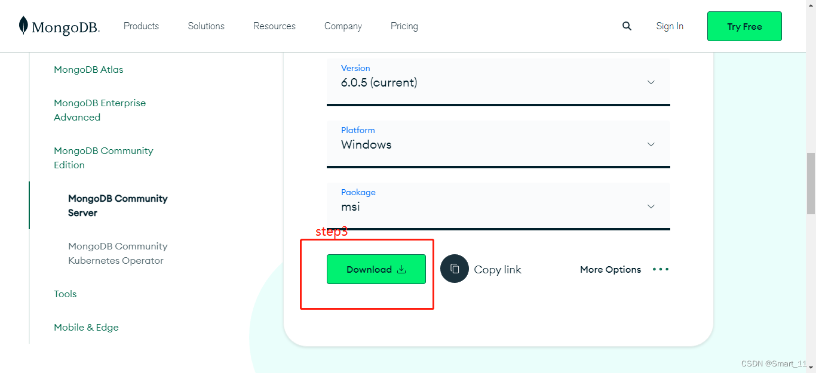This screenshot has height=373, width=816.
Task: Open MongoDB Community Edition sidebar link
Action: pos(103,158)
